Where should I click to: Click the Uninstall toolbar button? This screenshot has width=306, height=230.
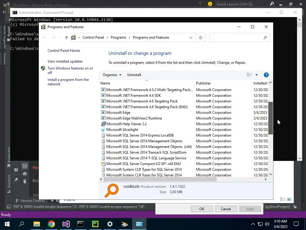[134, 75]
